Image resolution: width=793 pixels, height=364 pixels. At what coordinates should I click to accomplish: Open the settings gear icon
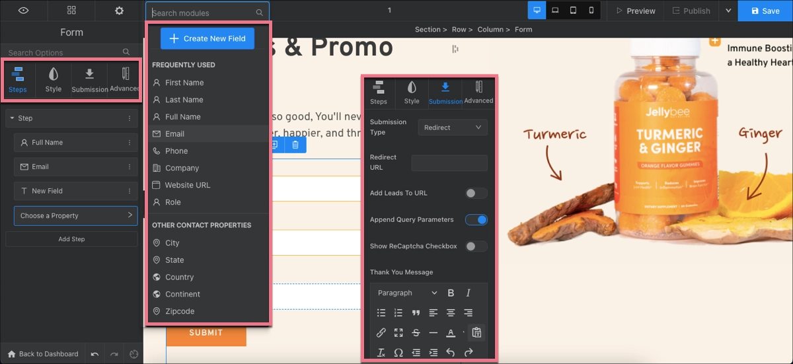[119, 11]
